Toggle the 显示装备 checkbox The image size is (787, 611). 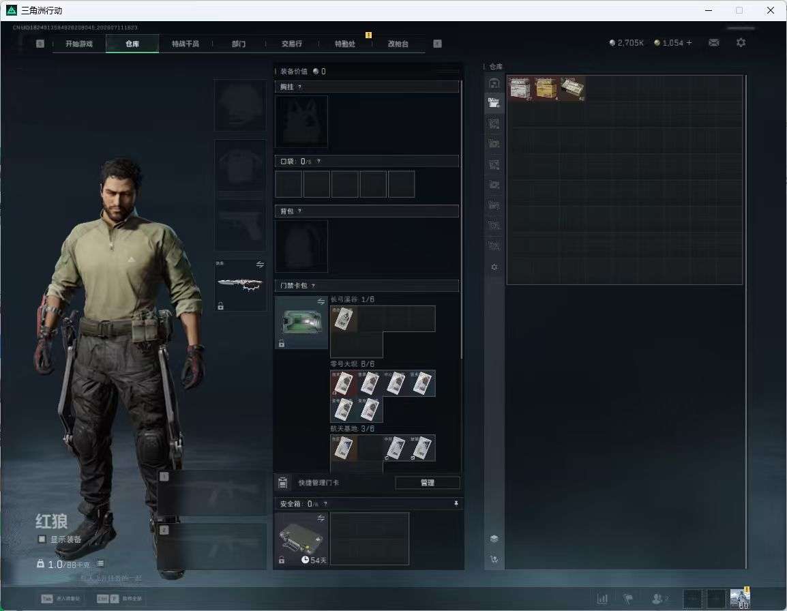click(x=42, y=539)
